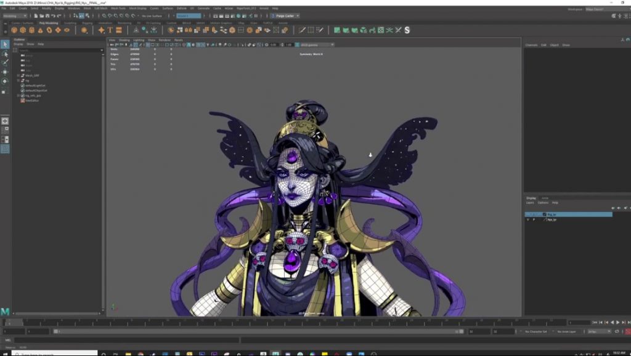Create a polygon cylinder from the shelf
631x356 pixels.
pos(32,30)
